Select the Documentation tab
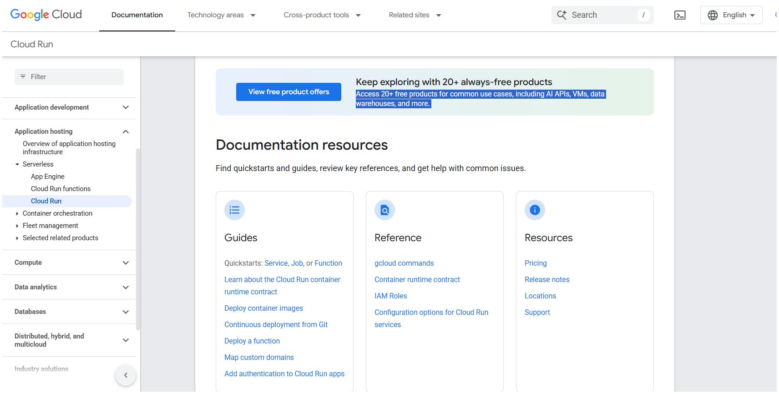 point(137,15)
